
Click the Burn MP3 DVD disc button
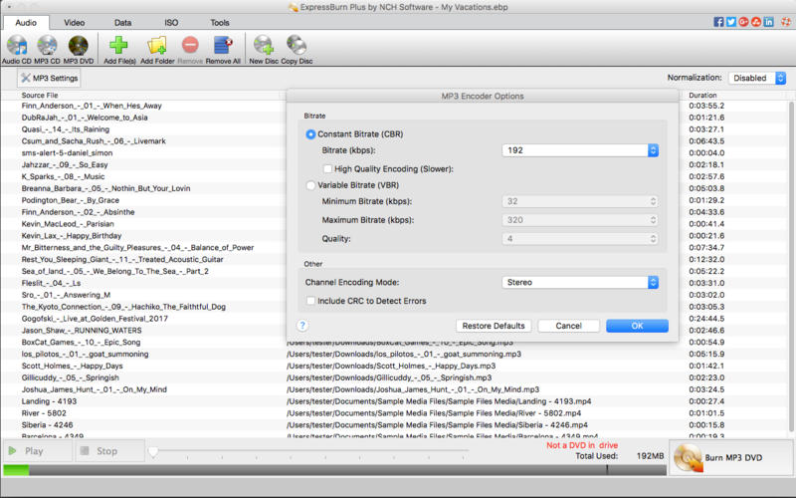(x=731, y=457)
